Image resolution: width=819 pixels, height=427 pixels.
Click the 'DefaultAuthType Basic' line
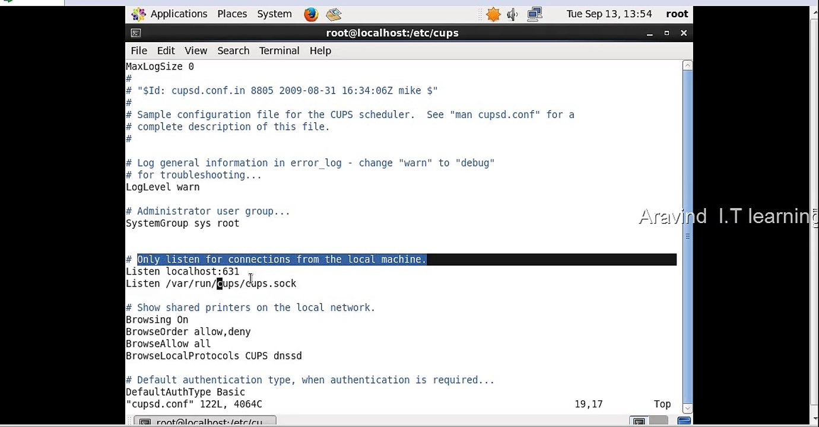(x=185, y=392)
